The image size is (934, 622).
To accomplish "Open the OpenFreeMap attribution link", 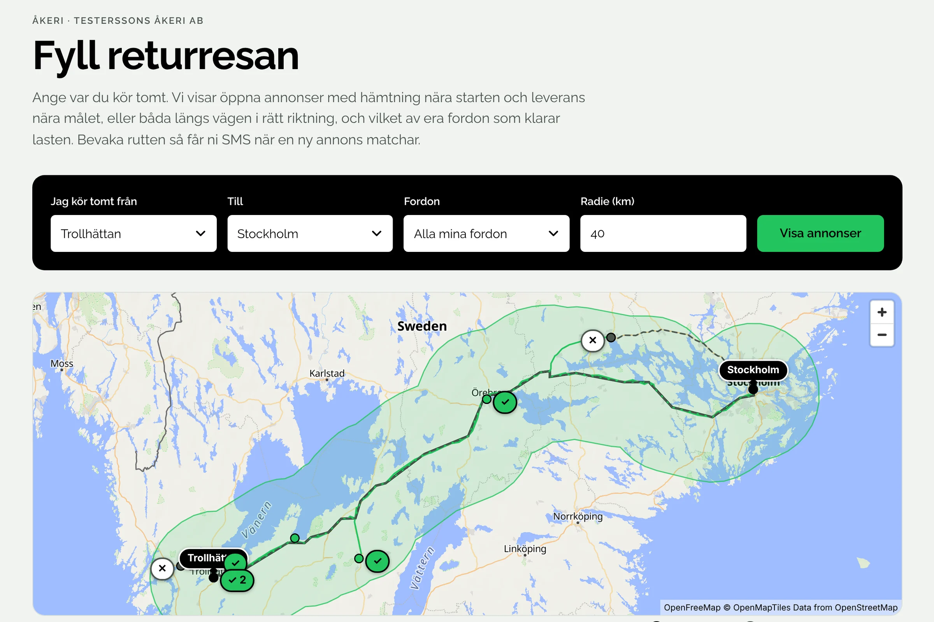I will (692, 607).
